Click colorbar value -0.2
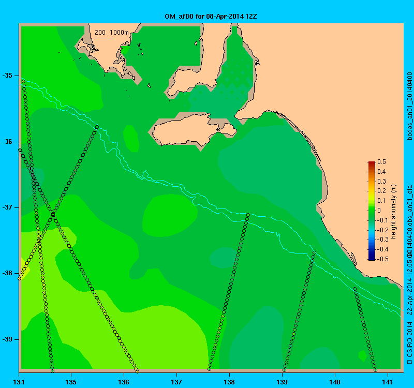 (x=382, y=230)
